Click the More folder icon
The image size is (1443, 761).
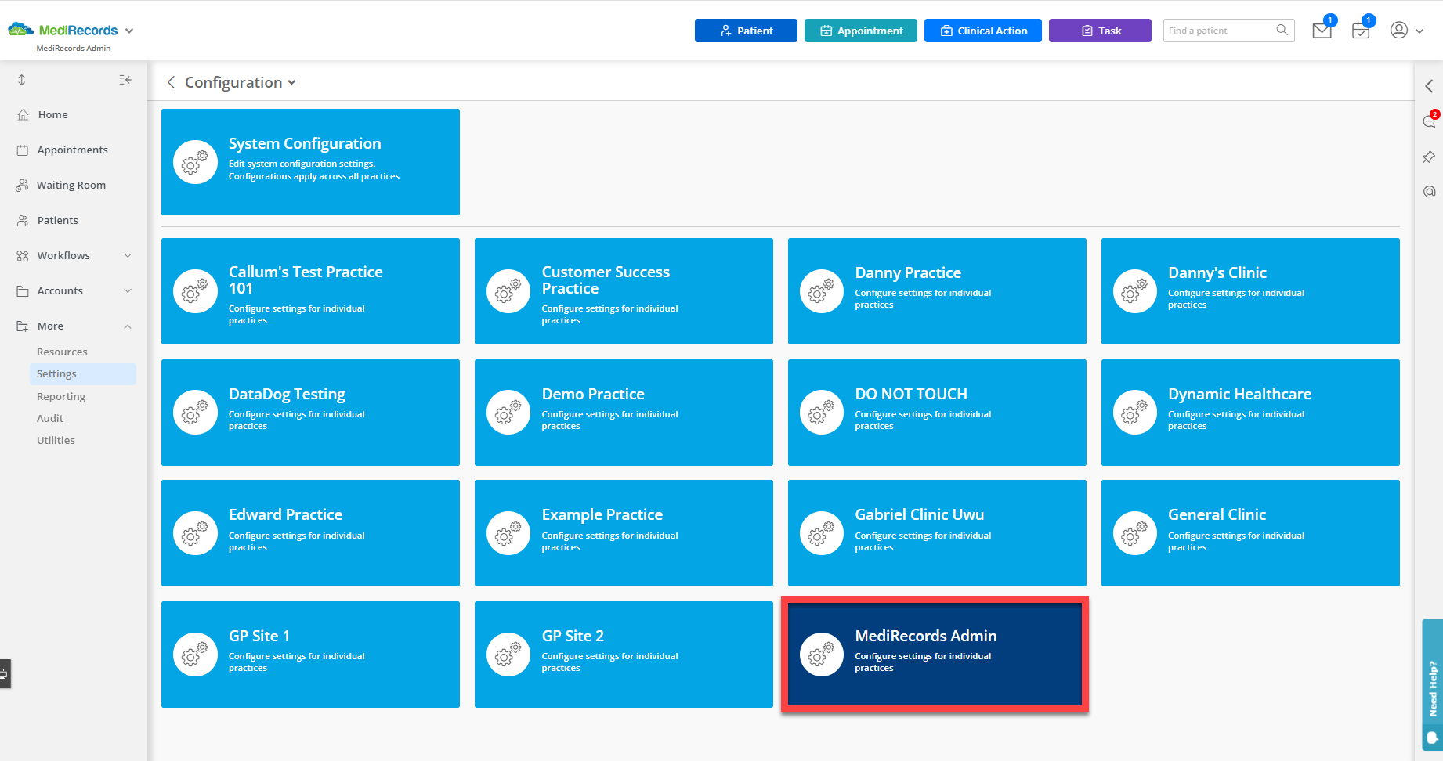23,326
